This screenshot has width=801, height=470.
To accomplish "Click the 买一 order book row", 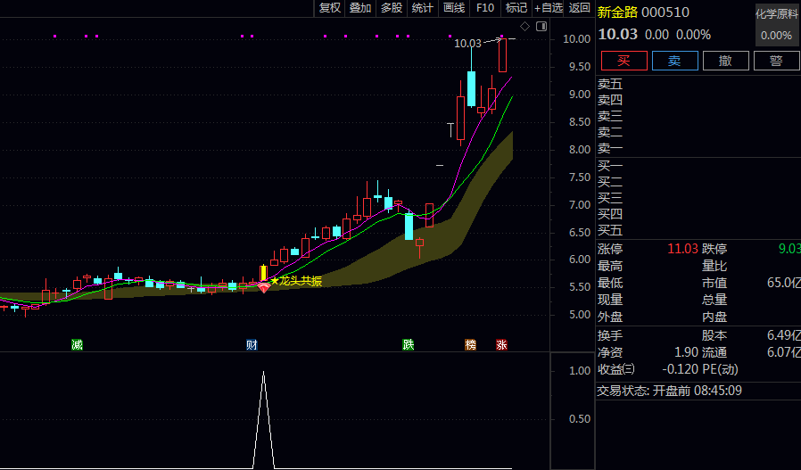I will (698, 166).
